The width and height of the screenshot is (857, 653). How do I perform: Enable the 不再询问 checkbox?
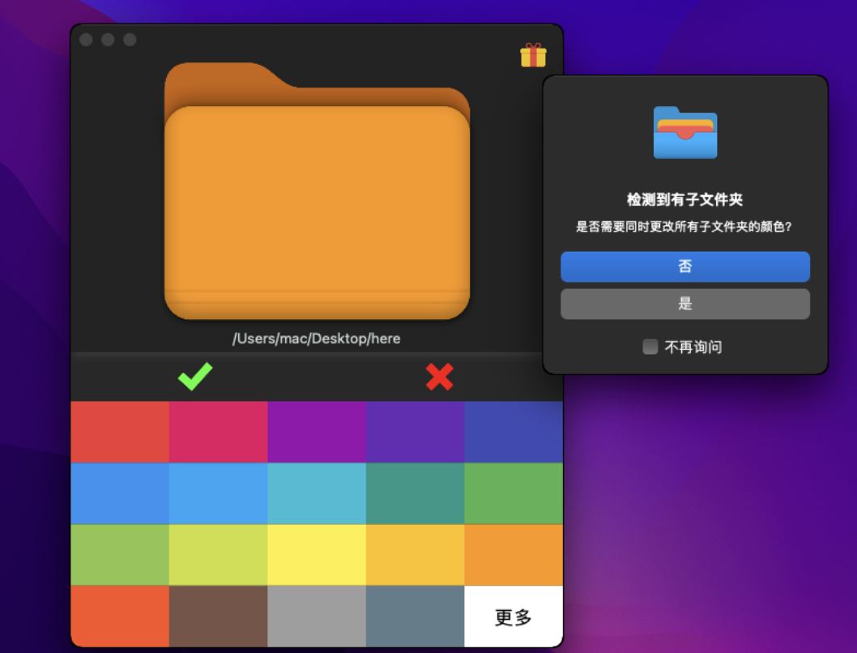click(650, 346)
